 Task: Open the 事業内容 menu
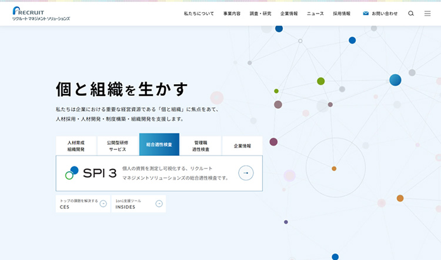click(232, 14)
